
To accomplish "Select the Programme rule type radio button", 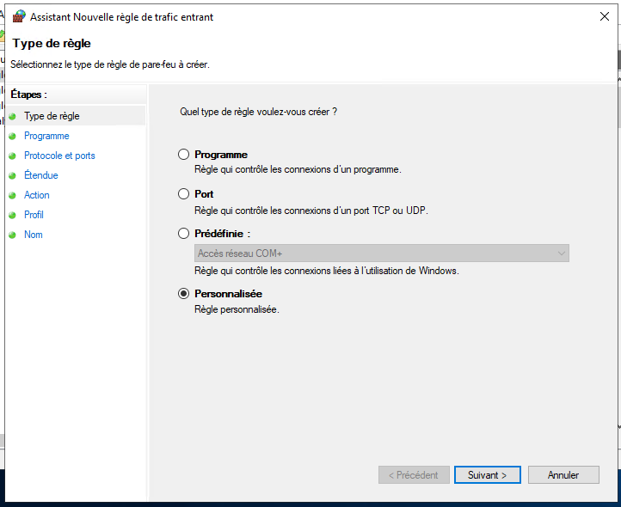I will tap(183, 155).
